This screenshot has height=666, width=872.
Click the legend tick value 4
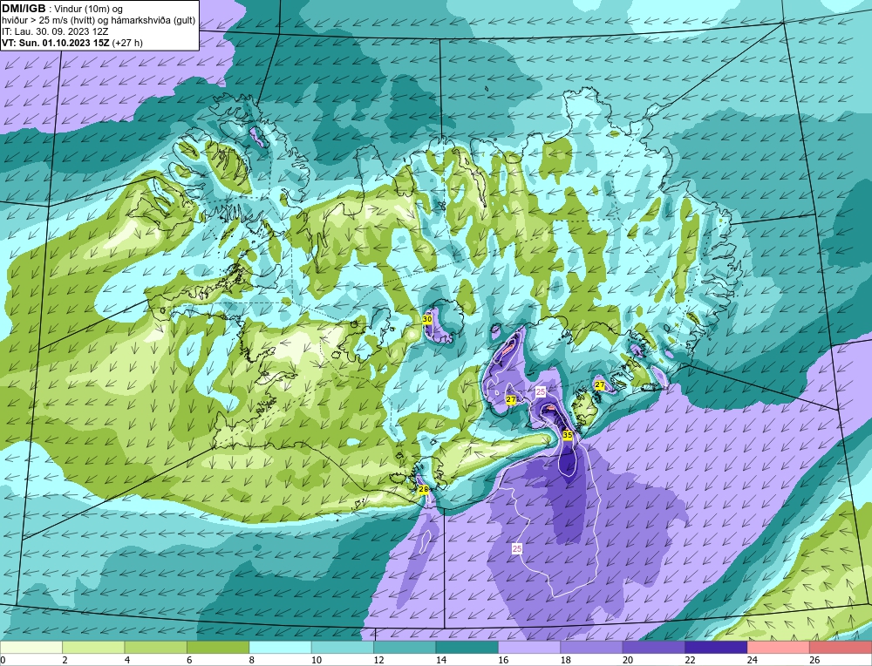tap(127, 660)
